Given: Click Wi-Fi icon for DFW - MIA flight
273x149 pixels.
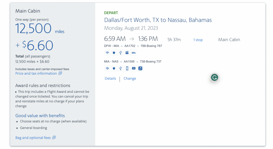Looking at the screenshot, I should (107, 53).
